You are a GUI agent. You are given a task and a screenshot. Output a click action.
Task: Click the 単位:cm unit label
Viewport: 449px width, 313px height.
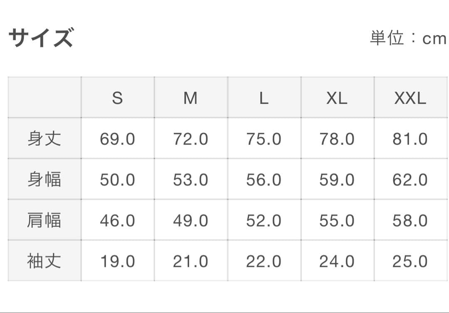coord(408,39)
